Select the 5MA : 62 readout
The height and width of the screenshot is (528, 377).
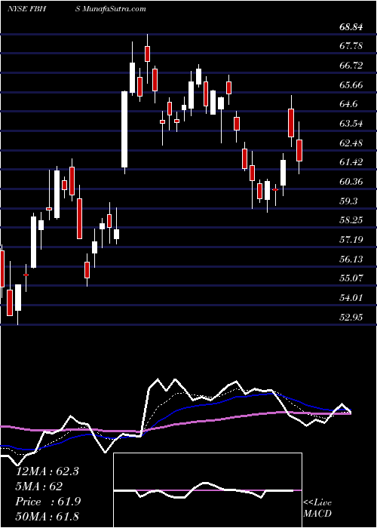coord(39,487)
